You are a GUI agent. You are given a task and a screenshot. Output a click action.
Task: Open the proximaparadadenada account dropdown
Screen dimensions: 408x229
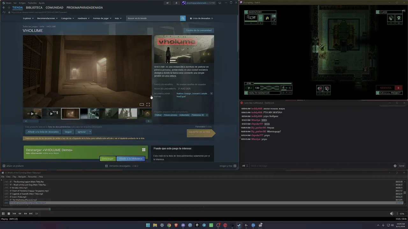pyautogui.click(x=198, y=3)
